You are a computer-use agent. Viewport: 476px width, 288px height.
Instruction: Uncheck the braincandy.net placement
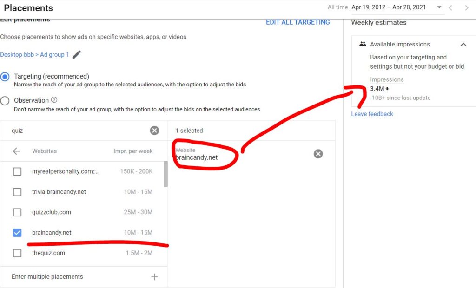[x=17, y=232]
